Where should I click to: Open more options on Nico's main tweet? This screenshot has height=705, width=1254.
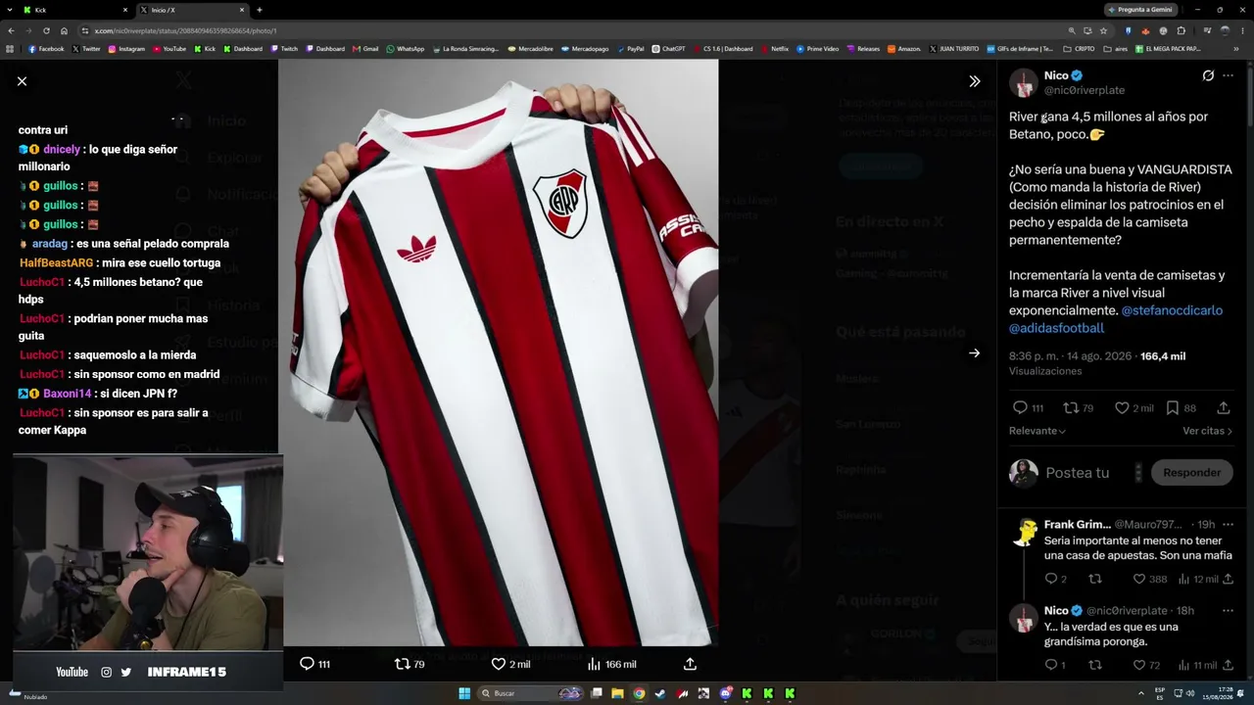1228,75
